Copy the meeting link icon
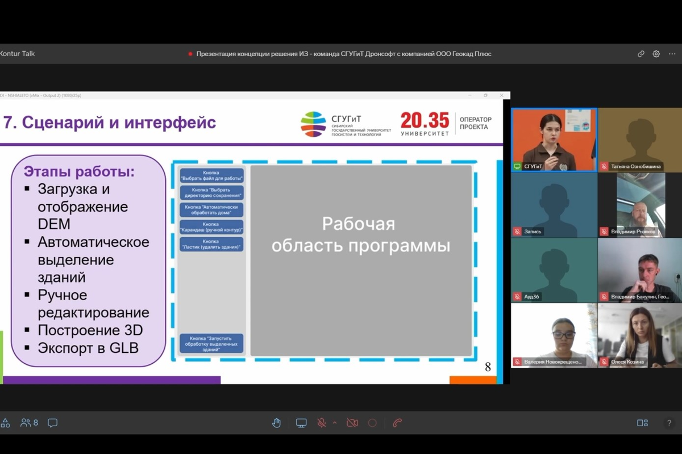Image resolution: width=682 pixels, height=454 pixels. pos(641,54)
